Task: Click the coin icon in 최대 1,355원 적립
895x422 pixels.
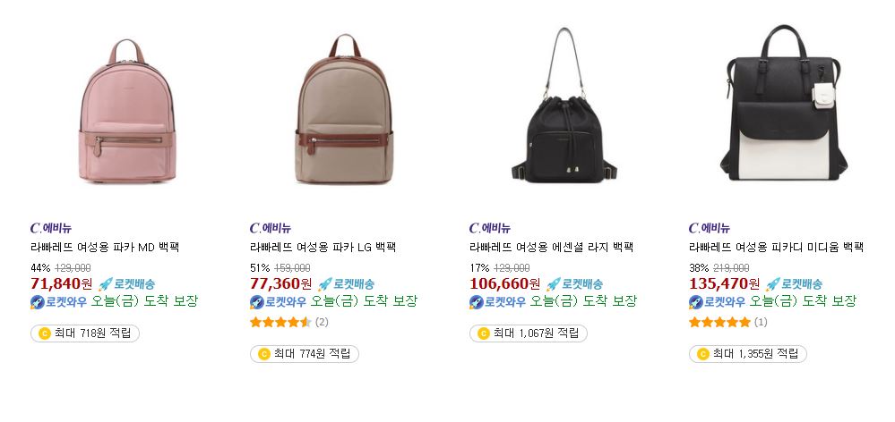Action: (703, 354)
